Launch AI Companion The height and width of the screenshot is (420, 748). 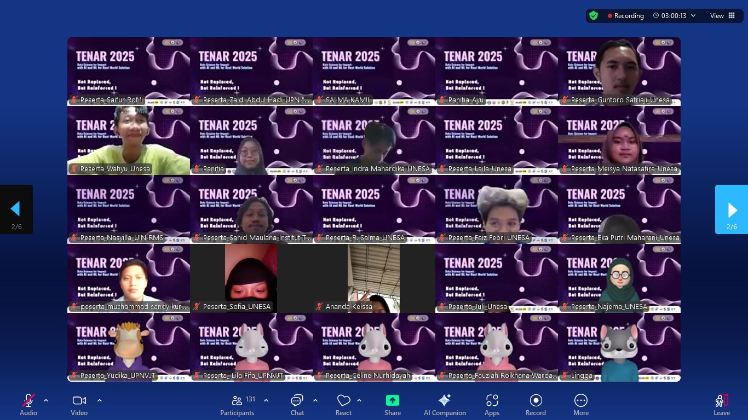pyautogui.click(x=445, y=401)
